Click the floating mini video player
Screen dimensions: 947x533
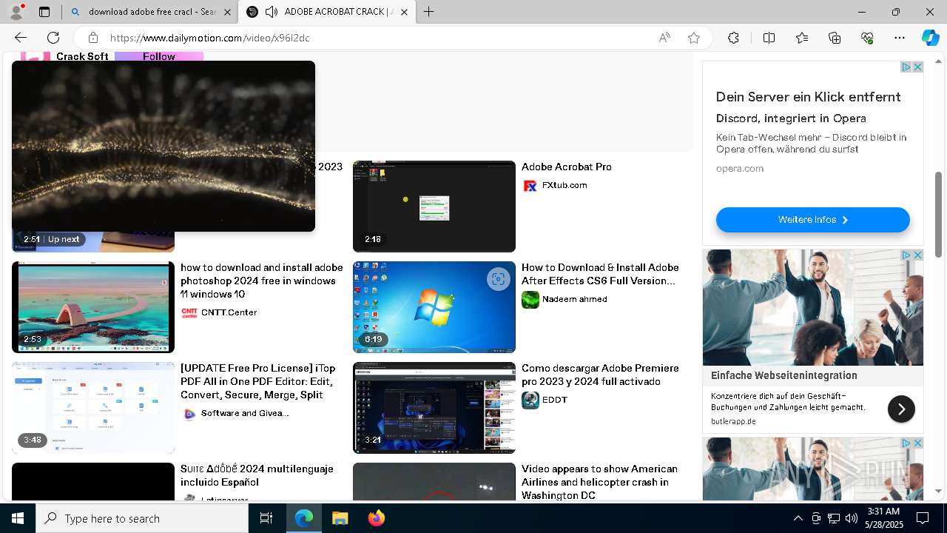[x=164, y=146]
